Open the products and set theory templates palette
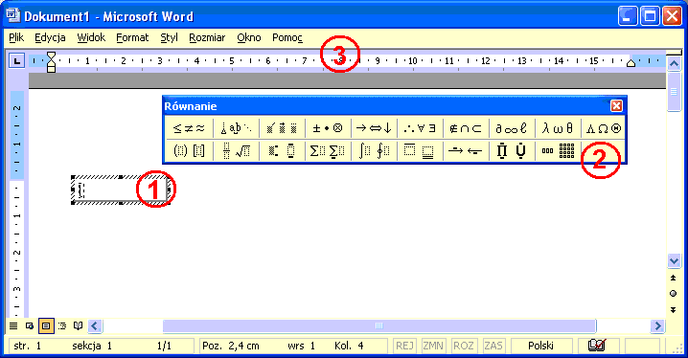688x358 pixels. (512, 150)
